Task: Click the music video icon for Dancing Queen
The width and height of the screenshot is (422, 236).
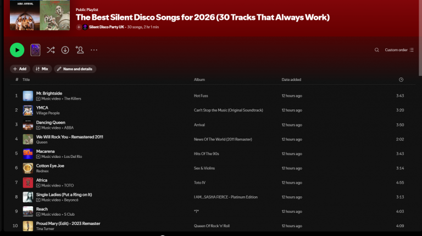Action: coord(38,128)
